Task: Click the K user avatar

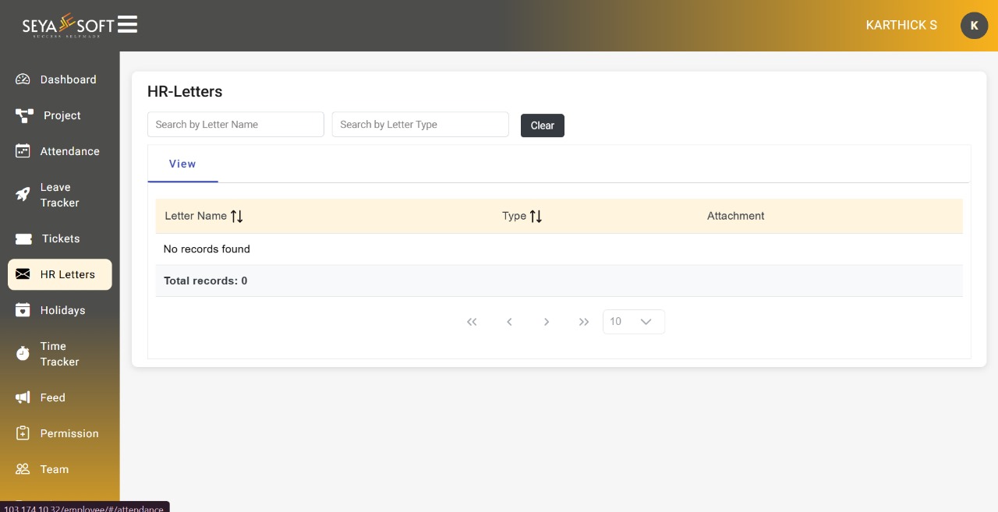Action: [x=974, y=26]
